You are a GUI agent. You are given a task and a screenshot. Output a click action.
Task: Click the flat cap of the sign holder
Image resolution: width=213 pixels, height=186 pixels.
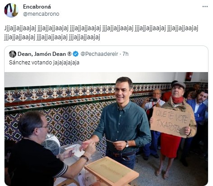point(179,85)
